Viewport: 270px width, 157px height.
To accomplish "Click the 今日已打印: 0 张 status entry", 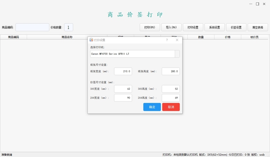I will (239, 155).
